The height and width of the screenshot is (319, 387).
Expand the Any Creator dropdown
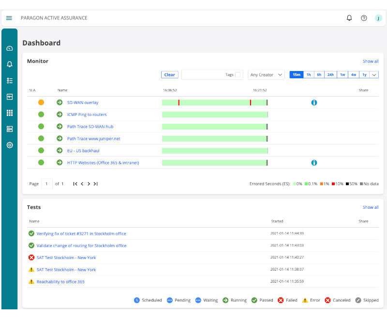click(266, 74)
